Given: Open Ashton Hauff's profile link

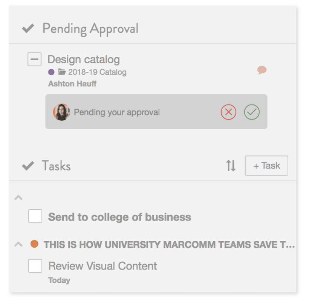Looking at the screenshot, I should pyautogui.click(x=72, y=84).
